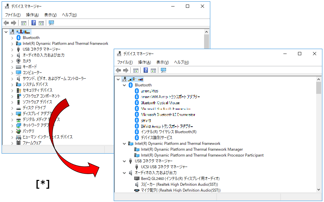Click キーボード keyboard icon in rear window
Screen dimensions: 324x202
click(x=19, y=67)
